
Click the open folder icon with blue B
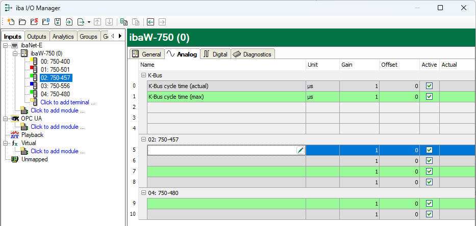coord(46,21)
